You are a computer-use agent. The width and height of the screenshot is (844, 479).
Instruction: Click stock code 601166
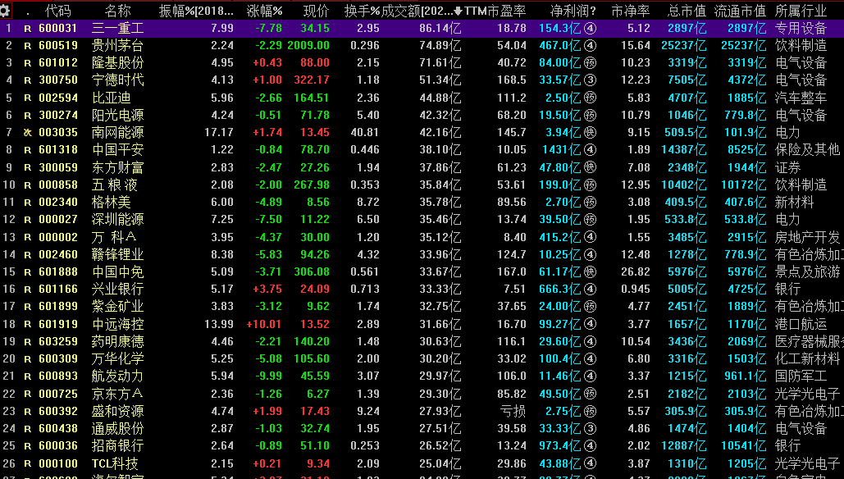[58, 289]
